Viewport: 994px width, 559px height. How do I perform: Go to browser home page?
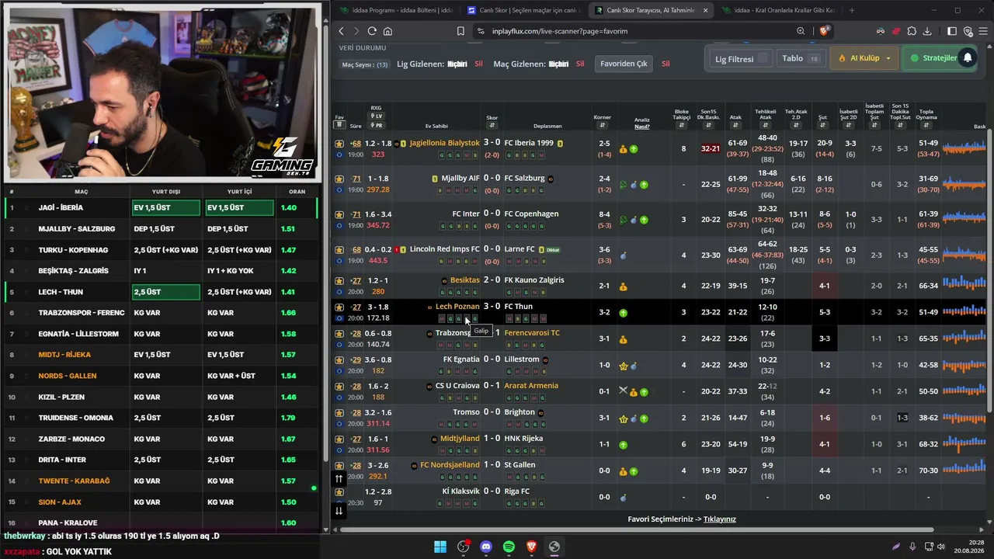point(388,31)
